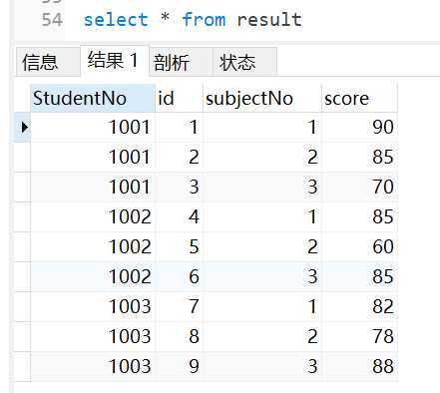440x393 pixels.
Task: Select the id cell showing 2
Action: point(180,157)
